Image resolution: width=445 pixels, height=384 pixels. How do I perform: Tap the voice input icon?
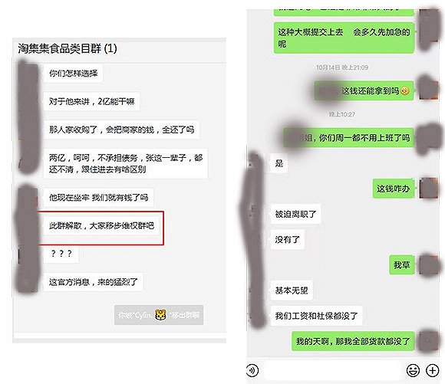point(252,370)
